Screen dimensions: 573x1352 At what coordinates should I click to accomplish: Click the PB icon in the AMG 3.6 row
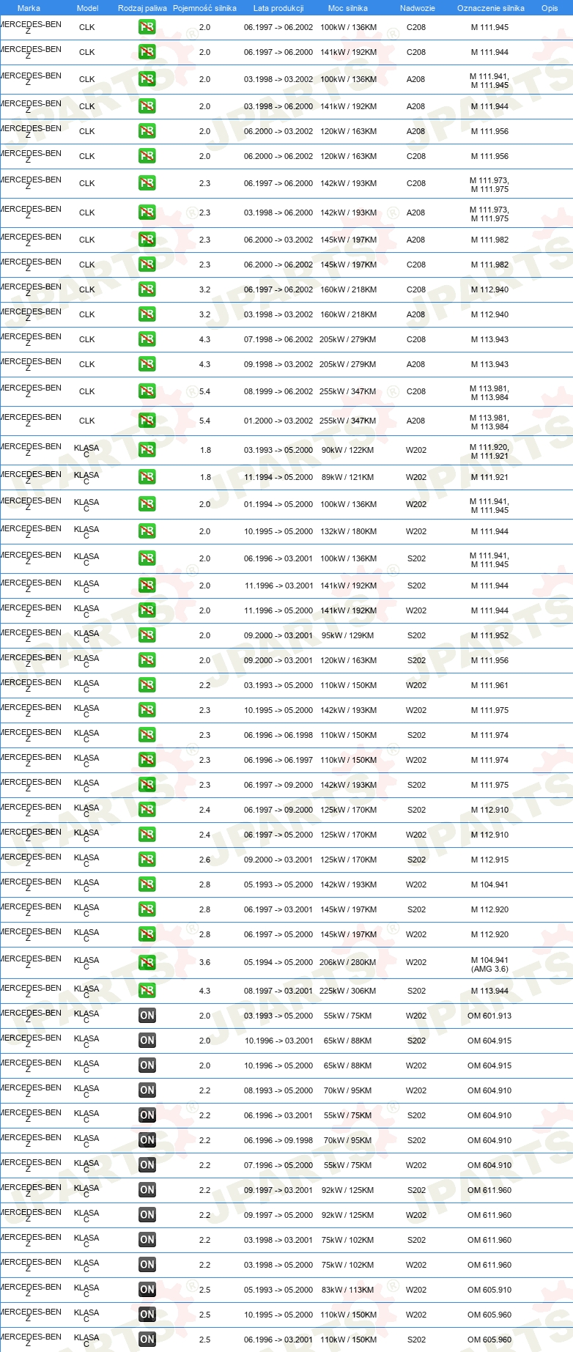(147, 962)
